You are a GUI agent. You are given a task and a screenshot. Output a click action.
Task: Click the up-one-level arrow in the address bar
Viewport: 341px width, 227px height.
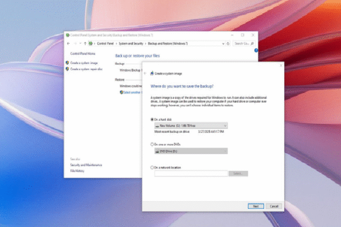(x=84, y=43)
